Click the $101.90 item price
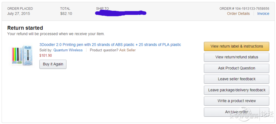Image resolution: width=276 pixels, height=124 pixels. pos(46,56)
